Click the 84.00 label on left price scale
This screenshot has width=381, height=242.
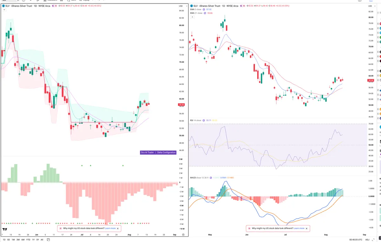(x=182, y=11)
